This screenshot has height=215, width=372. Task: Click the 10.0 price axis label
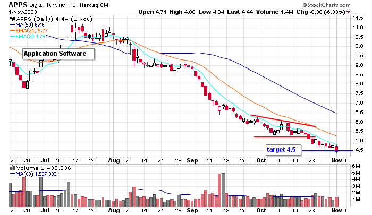coord(358,46)
